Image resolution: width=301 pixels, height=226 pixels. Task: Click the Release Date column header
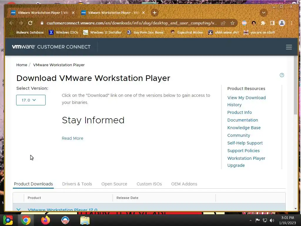pyautogui.click(x=127, y=198)
